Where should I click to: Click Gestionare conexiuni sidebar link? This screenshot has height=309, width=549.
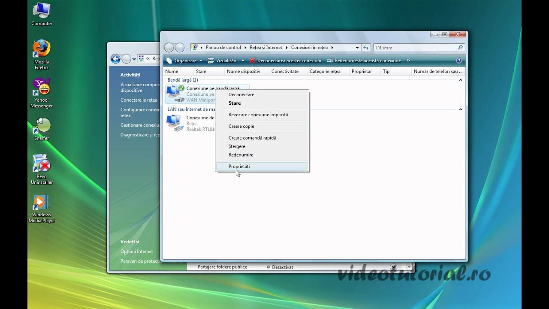[140, 125]
